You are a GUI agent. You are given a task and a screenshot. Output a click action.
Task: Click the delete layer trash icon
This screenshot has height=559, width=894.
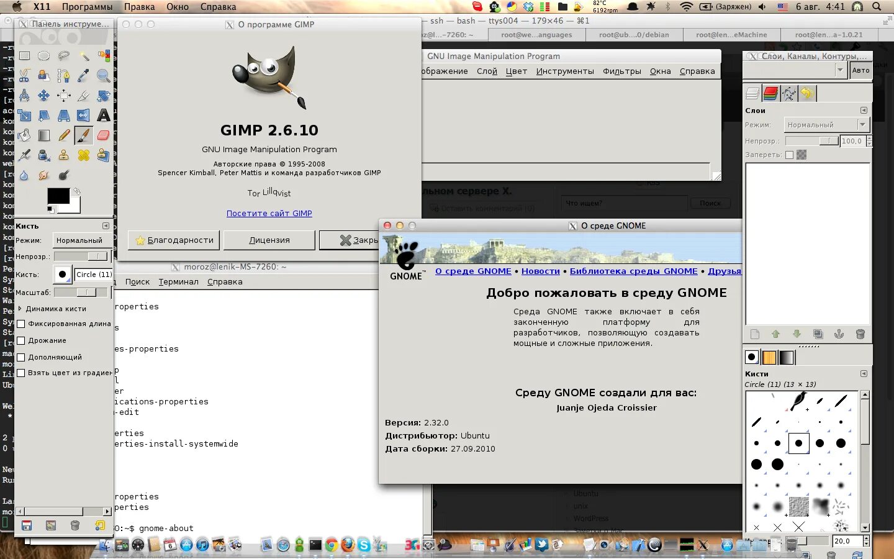(x=860, y=334)
